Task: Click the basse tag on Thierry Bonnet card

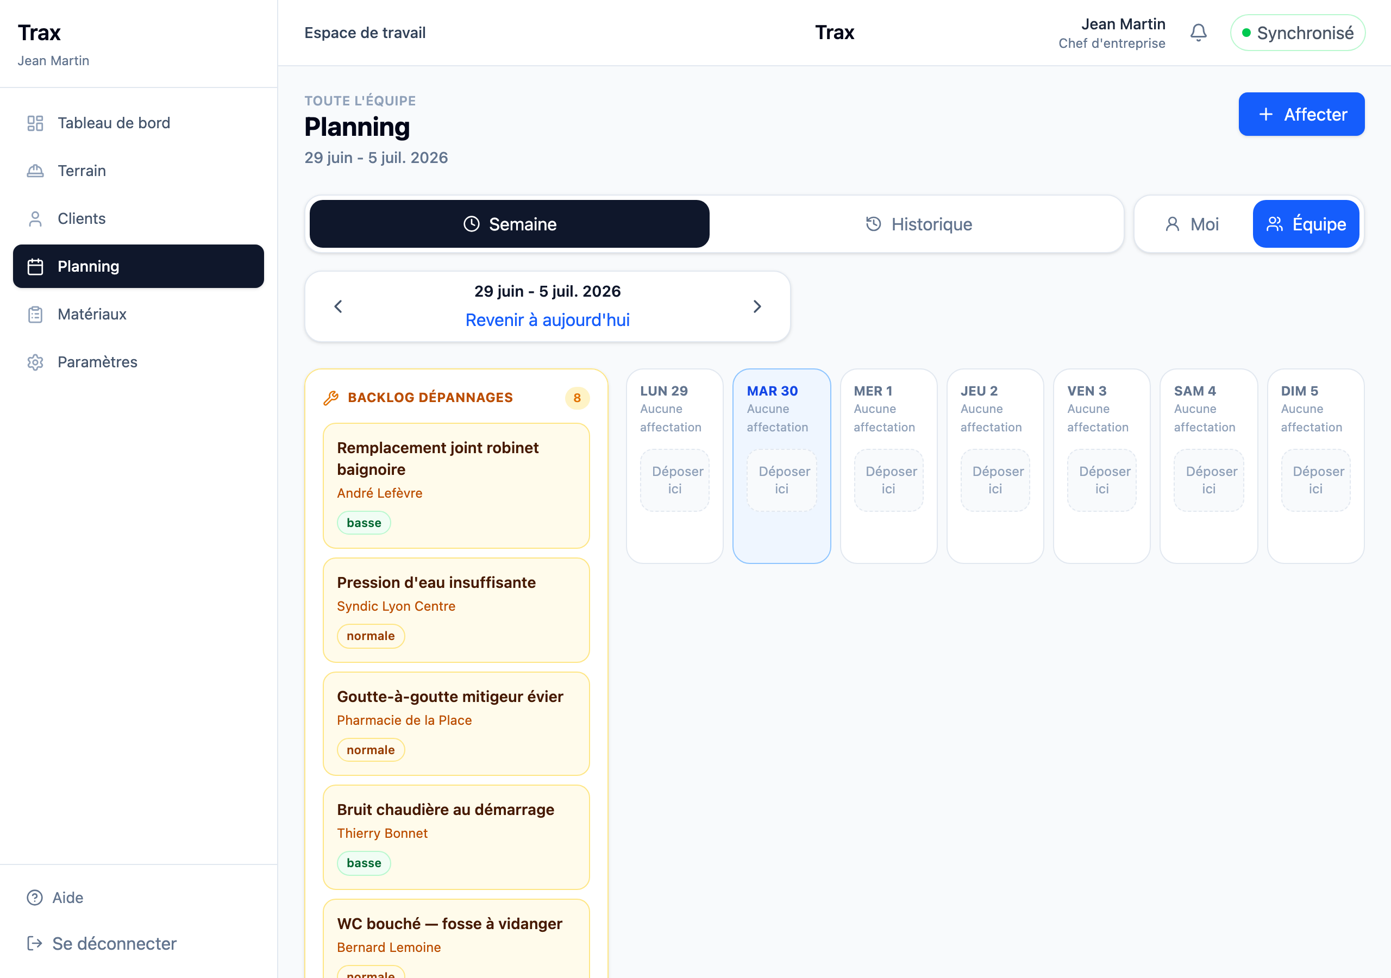Action: click(364, 863)
